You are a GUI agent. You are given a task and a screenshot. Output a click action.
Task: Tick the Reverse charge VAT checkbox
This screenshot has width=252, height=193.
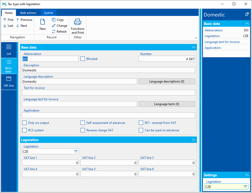[x=83, y=130]
